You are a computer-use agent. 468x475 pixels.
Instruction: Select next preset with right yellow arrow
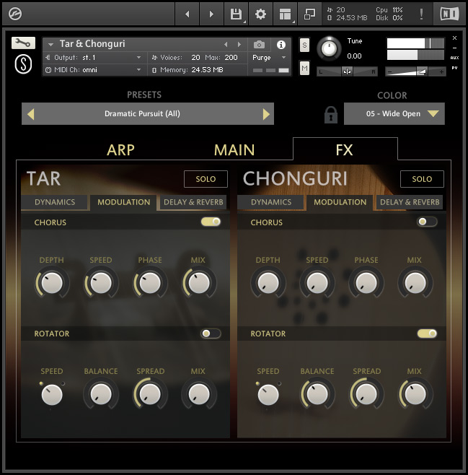pos(266,114)
